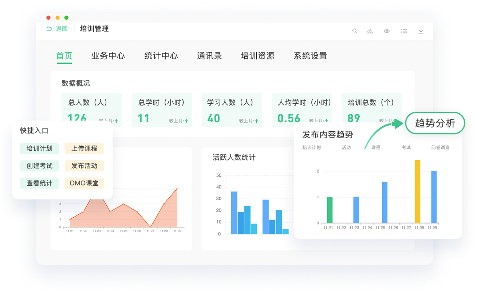Click the download icon in header
This screenshot has width=477, height=293.
(421, 31)
